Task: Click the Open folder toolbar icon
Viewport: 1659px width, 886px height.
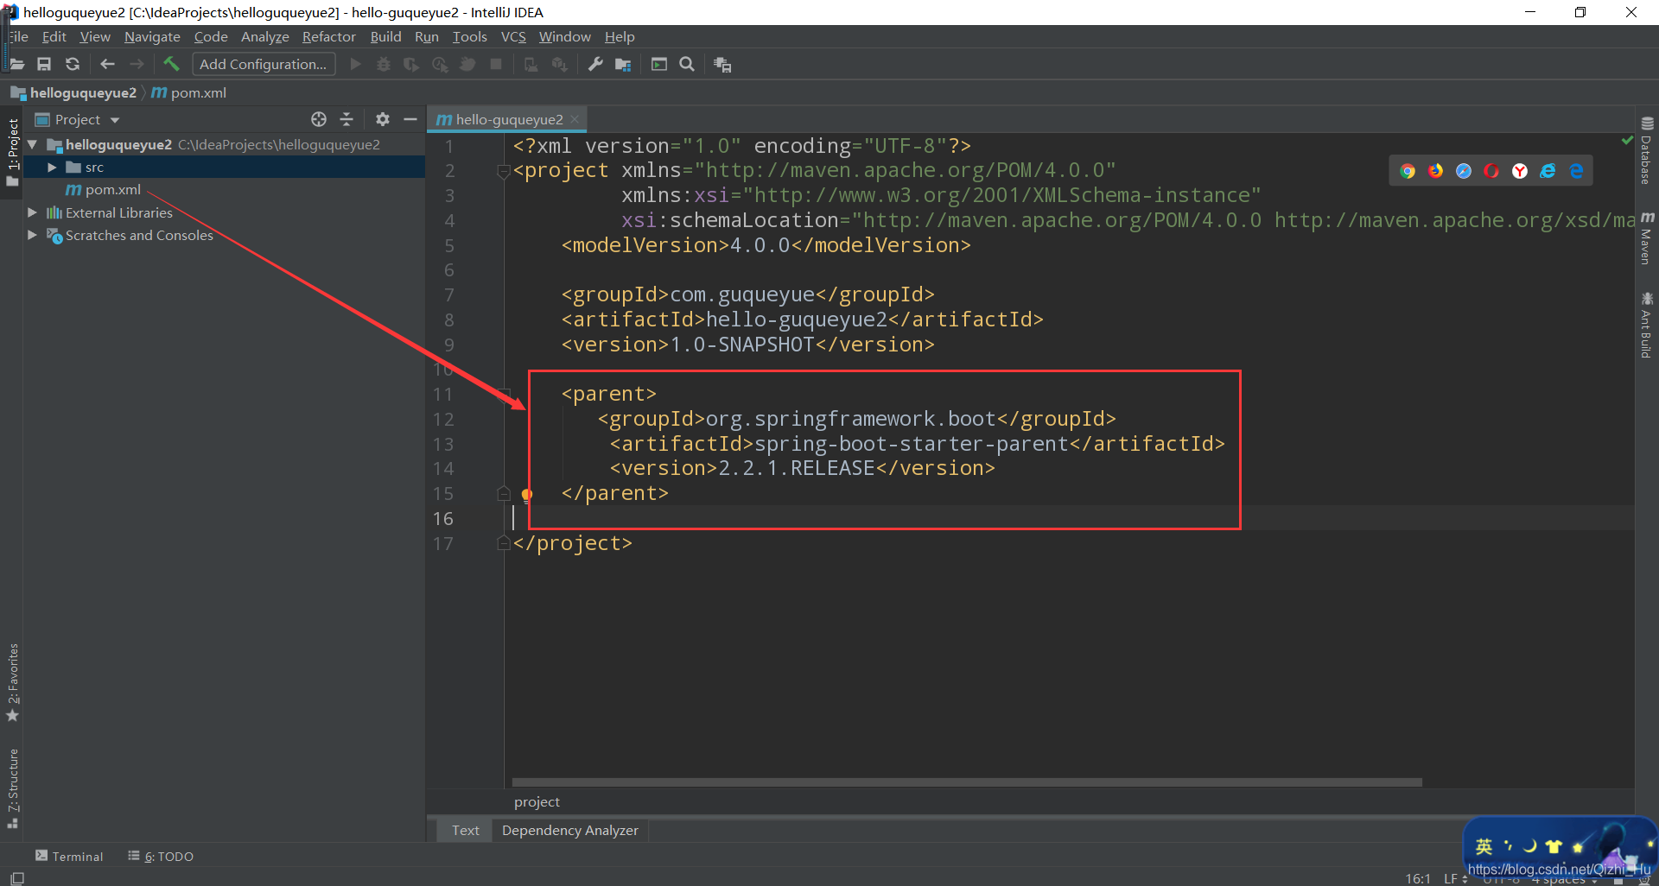Action: (x=16, y=64)
